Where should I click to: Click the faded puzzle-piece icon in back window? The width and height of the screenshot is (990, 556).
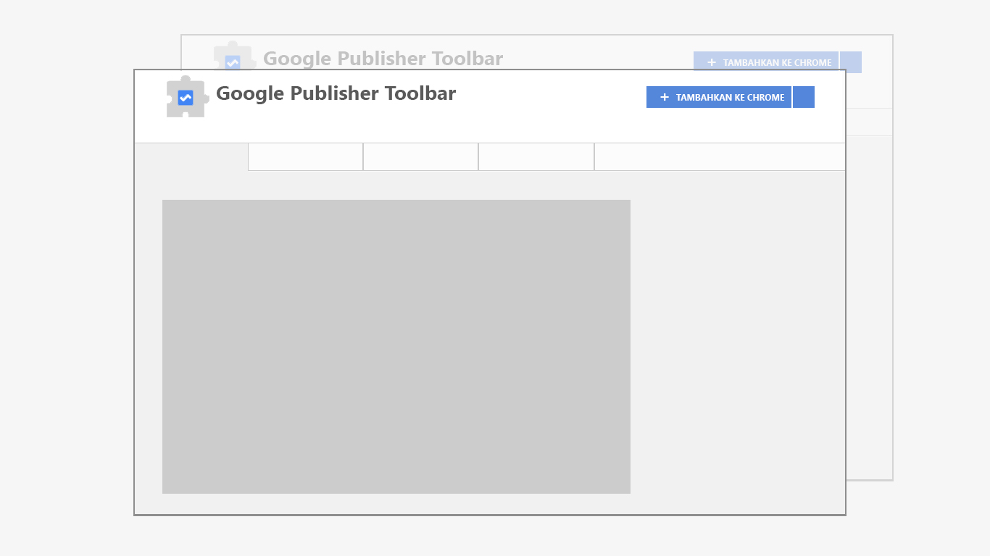coord(235,56)
